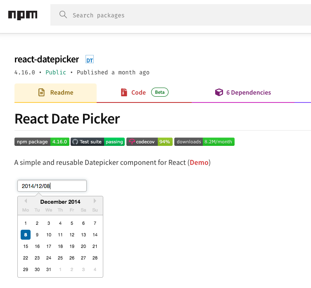This screenshot has height=288, width=311.
Task: Click the React Date Picker heading
Action: tap(67, 119)
